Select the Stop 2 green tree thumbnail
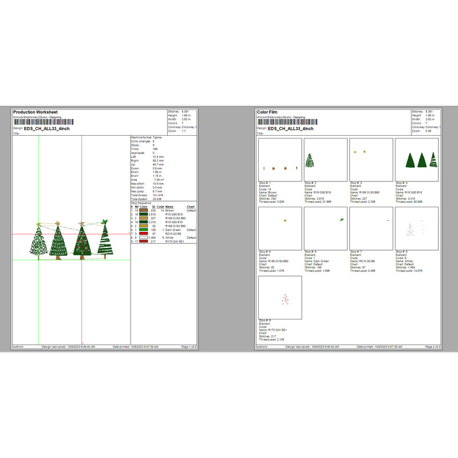 pyautogui.click(x=325, y=160)
